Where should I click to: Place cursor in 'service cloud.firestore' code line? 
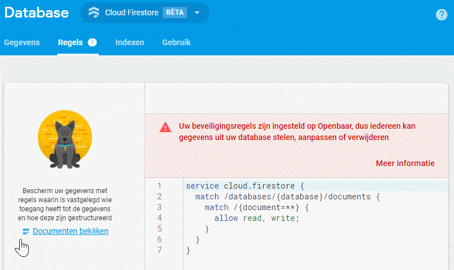tap(245, 186)
